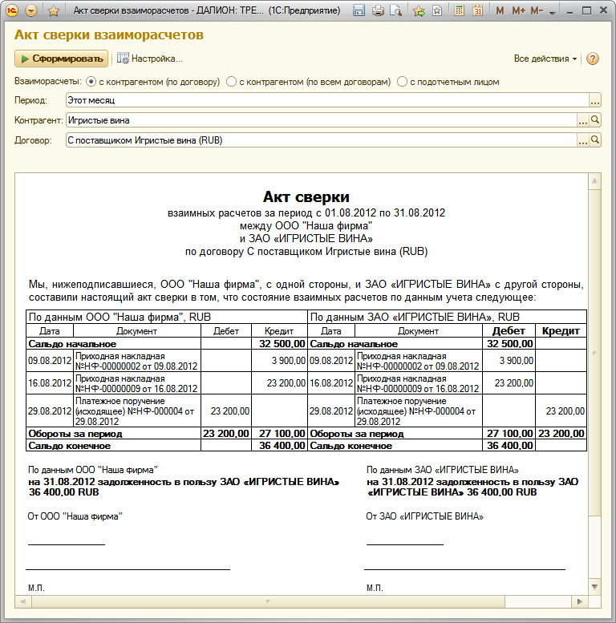Screen dimensions: 616x623
Task: Select radio 'с подотчетным лицом'
Action: tap(402, 82)
